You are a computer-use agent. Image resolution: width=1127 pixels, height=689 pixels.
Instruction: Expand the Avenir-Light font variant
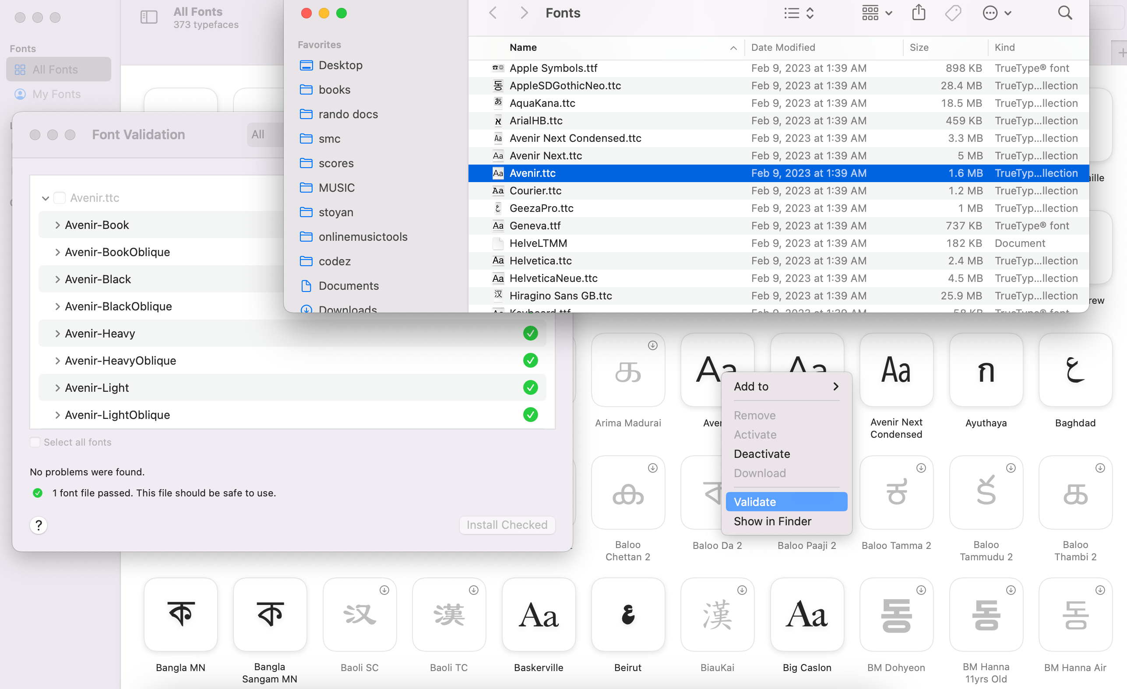click(x=57, y=387)
